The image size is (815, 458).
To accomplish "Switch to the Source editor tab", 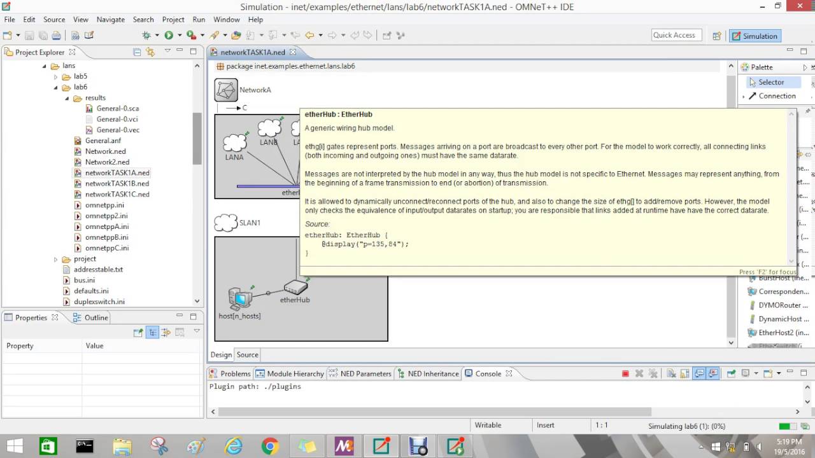I will coord(247,355).
